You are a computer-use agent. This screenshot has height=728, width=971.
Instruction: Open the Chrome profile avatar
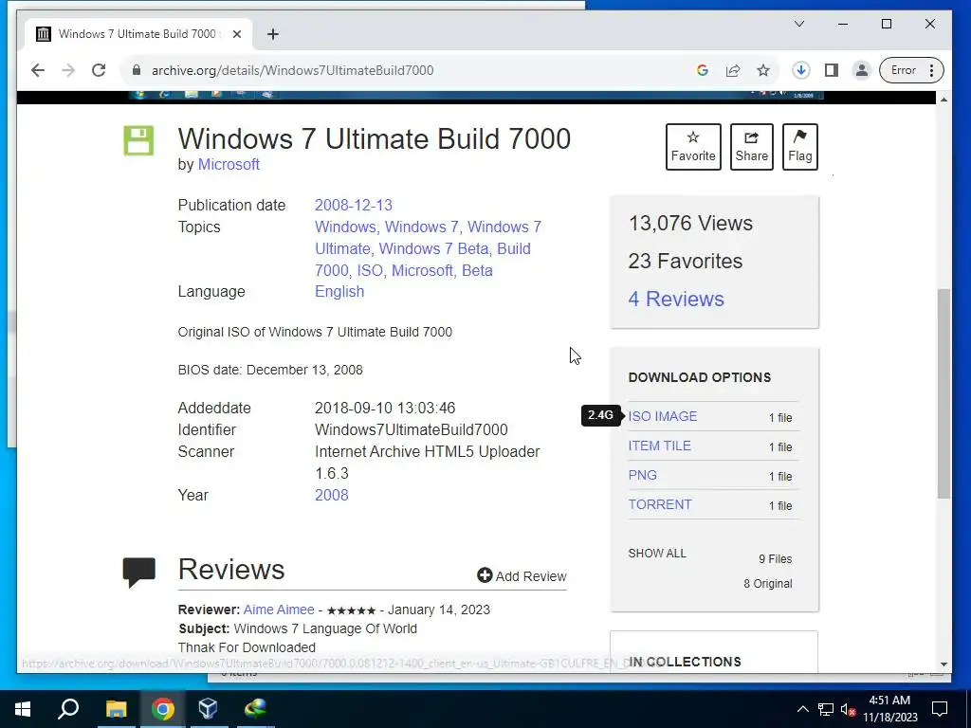click(861, 70)
